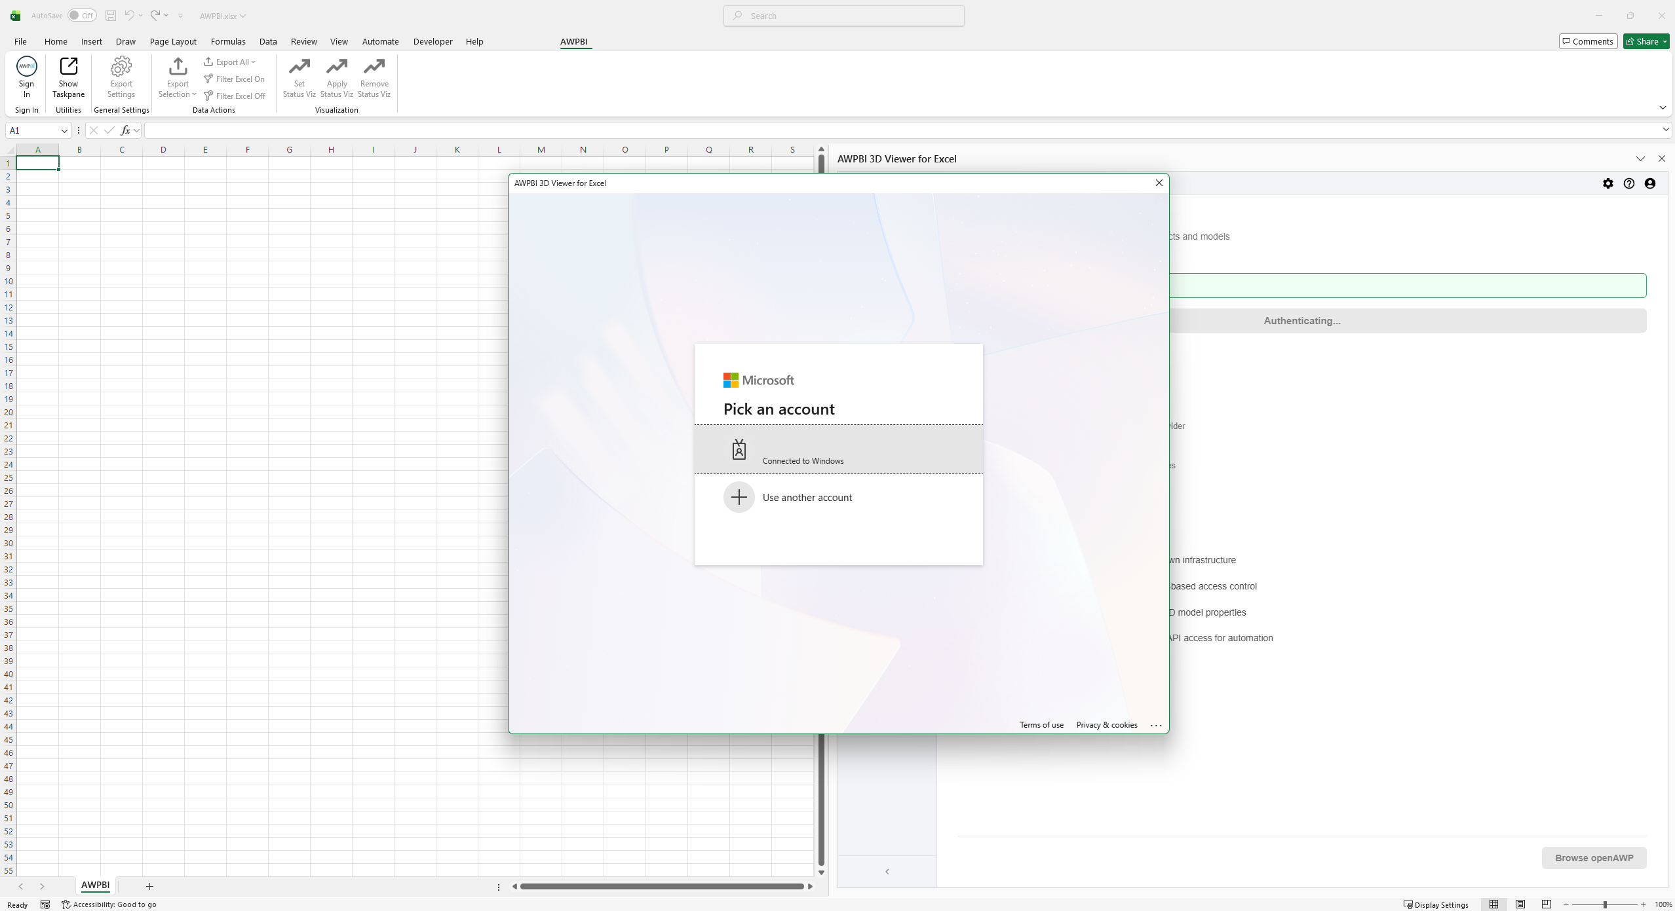The width and height of the screenshot is (1675, 911).
Task: Collapse taskpane sidebar with left chevron
Action: pos(887,872)
